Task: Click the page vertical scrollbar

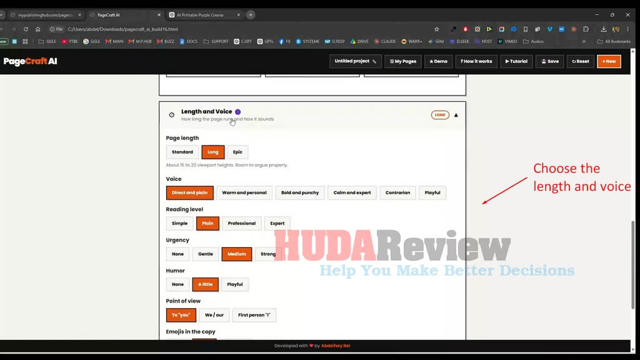Action: [x=633, y=265]
